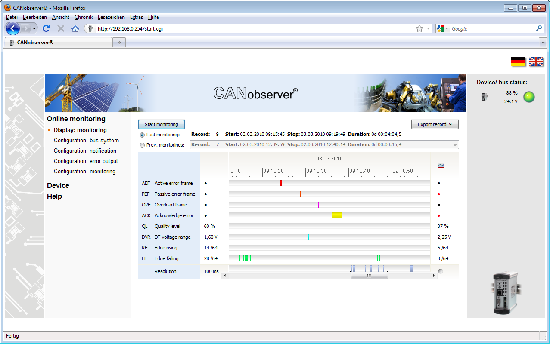Open the URL history dropdown arrow
The height and width of the screenshot is (344, 550).
click(x=429, y=29)
